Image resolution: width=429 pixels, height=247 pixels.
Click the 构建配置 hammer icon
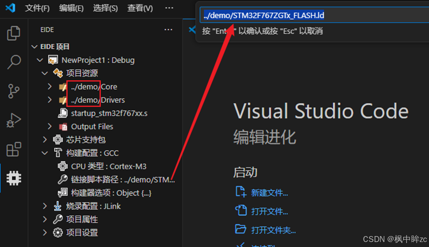click(58, 153)
